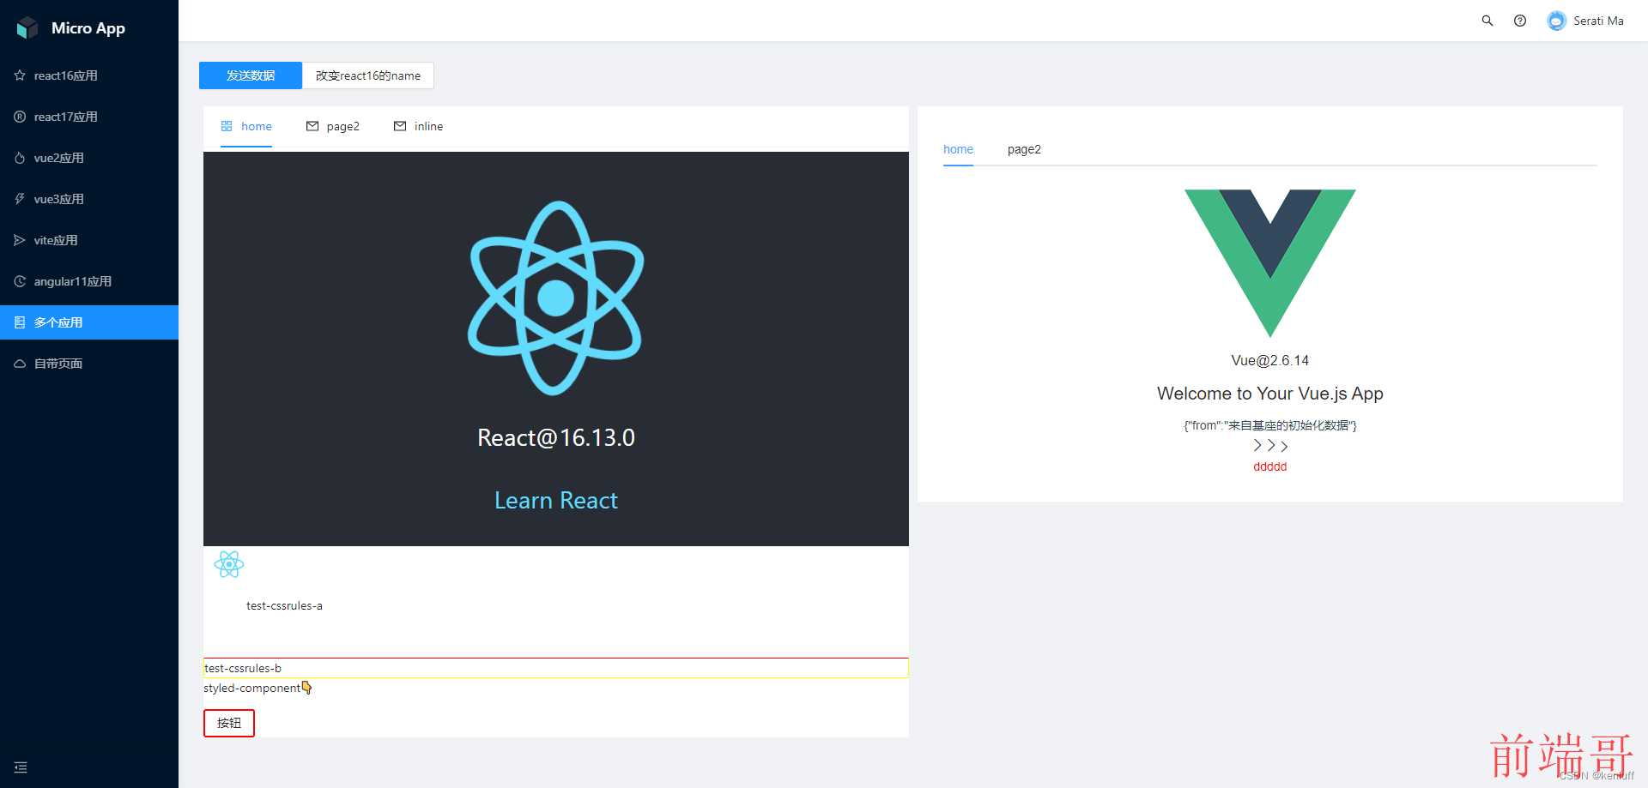Click the Micro App logo cube
1648x788 pixels.
[x=27, y=28]
